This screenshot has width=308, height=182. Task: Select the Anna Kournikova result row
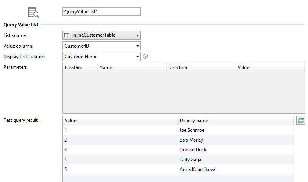(x=178, y=169)
